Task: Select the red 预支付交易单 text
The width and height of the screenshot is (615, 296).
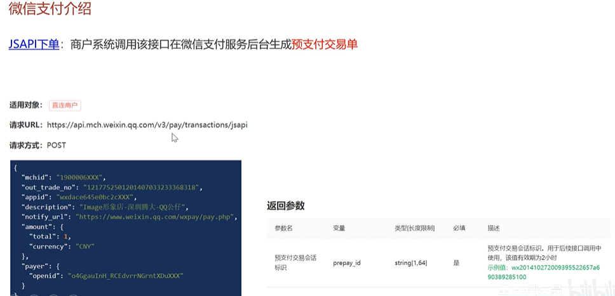Action: 325,44
